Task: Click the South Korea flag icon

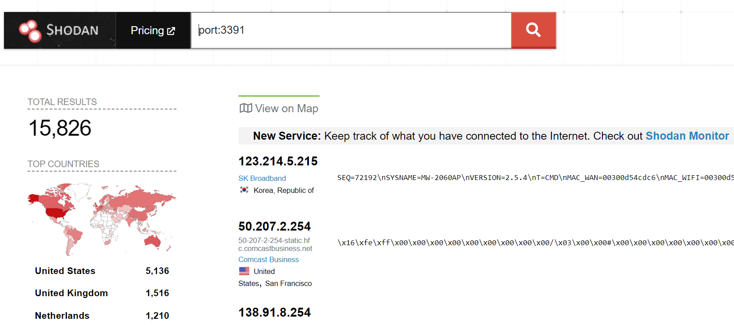Action: coord(244,190)
